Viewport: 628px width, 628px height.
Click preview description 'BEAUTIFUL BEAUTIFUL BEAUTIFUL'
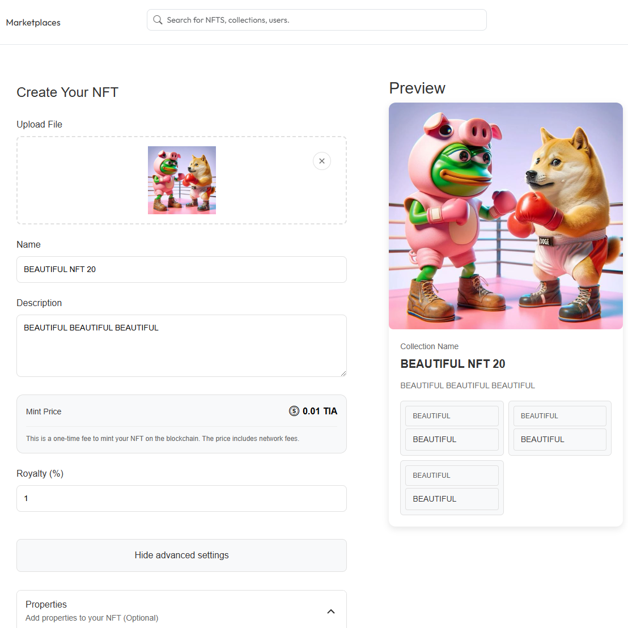(468, 385)
